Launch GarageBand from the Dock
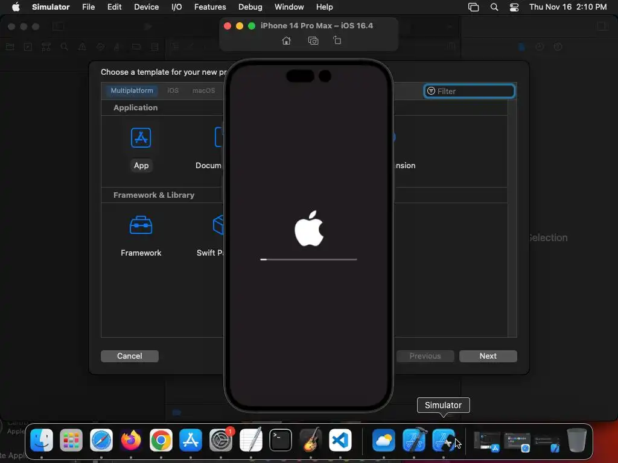This screenshot has height=463, width=618. (311, 440)
